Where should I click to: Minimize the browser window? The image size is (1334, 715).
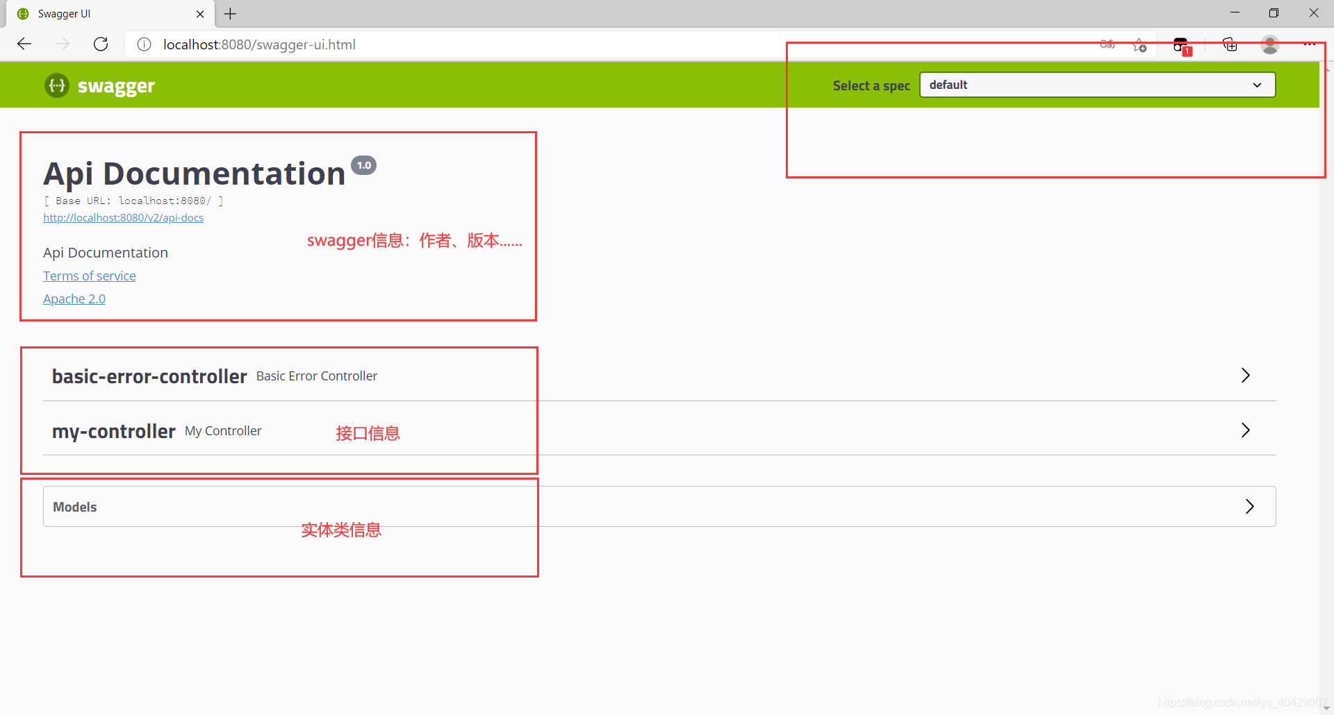click(x=1235, y=13)
